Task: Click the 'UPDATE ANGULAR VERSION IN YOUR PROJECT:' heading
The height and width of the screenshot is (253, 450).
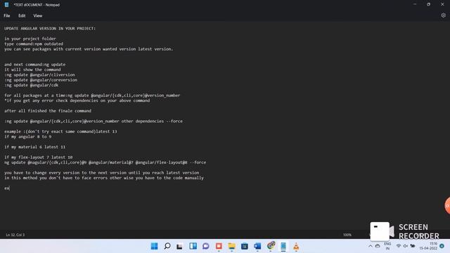Action: click(x=50, y=28)
